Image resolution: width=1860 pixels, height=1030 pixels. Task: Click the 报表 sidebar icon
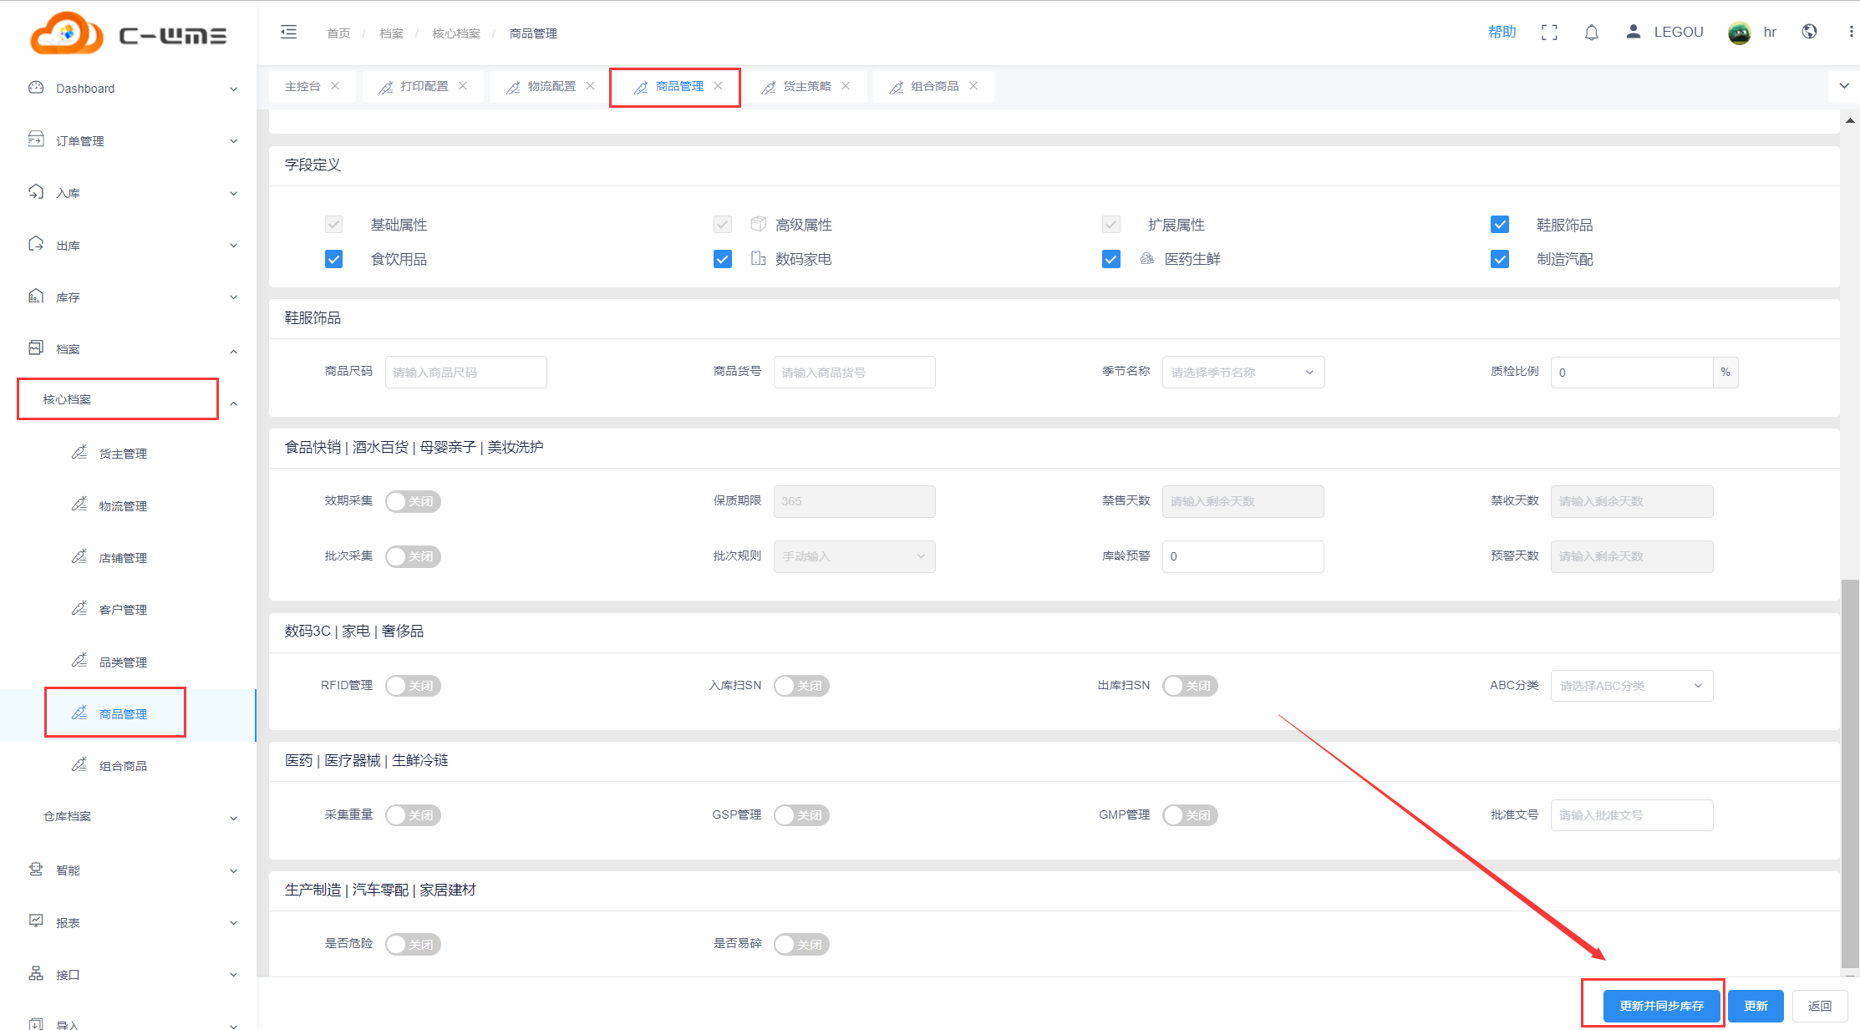click(x=36, y=921)
